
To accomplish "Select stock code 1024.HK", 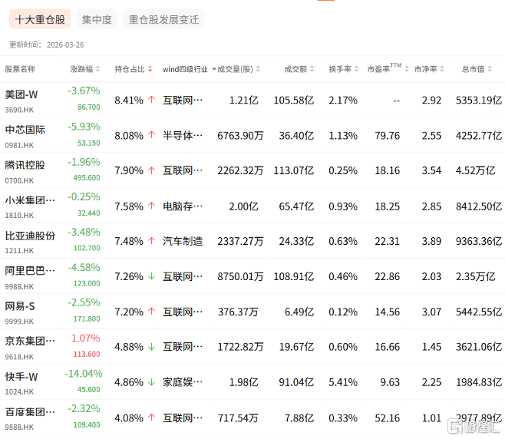I will click(19, 391).
